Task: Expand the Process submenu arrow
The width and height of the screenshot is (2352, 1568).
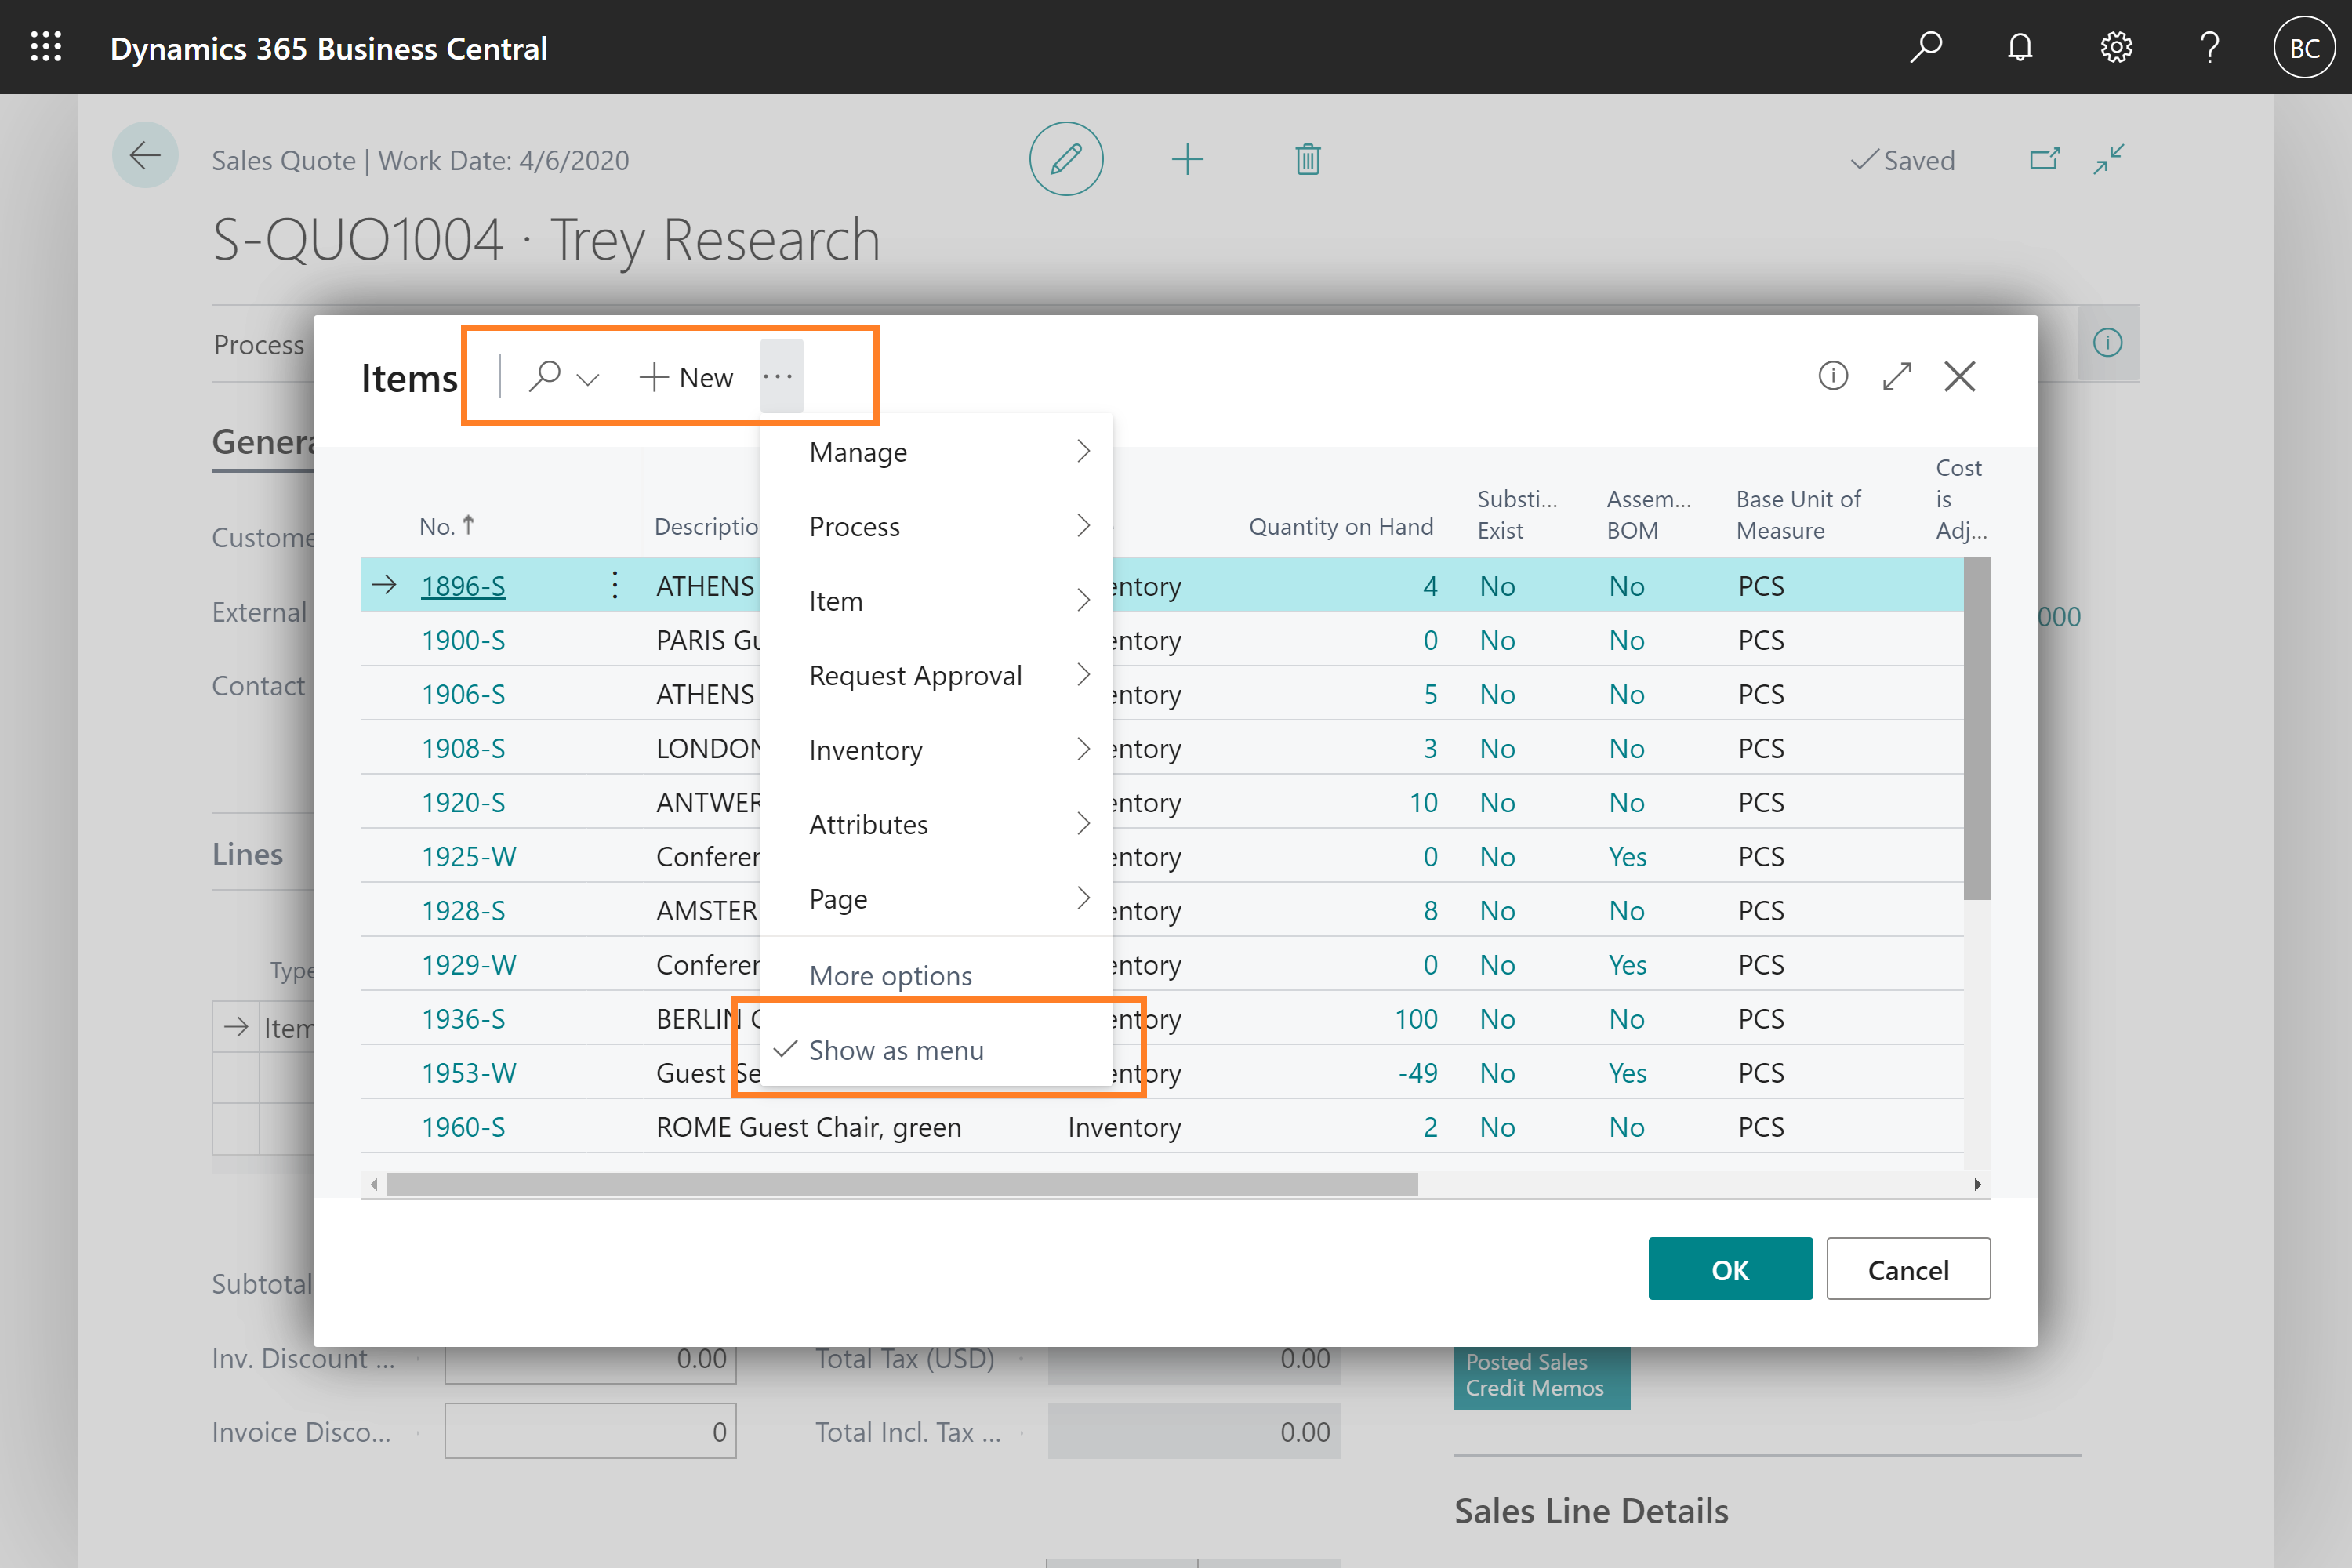Action: (x=1085, y=525)
